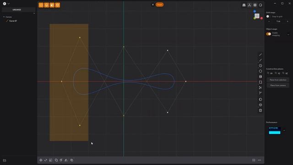The height and width of the screenshot is (165, 293).
Task: Click the small arrow below UNSAVED bar
Action: click(x=34, y=13)
